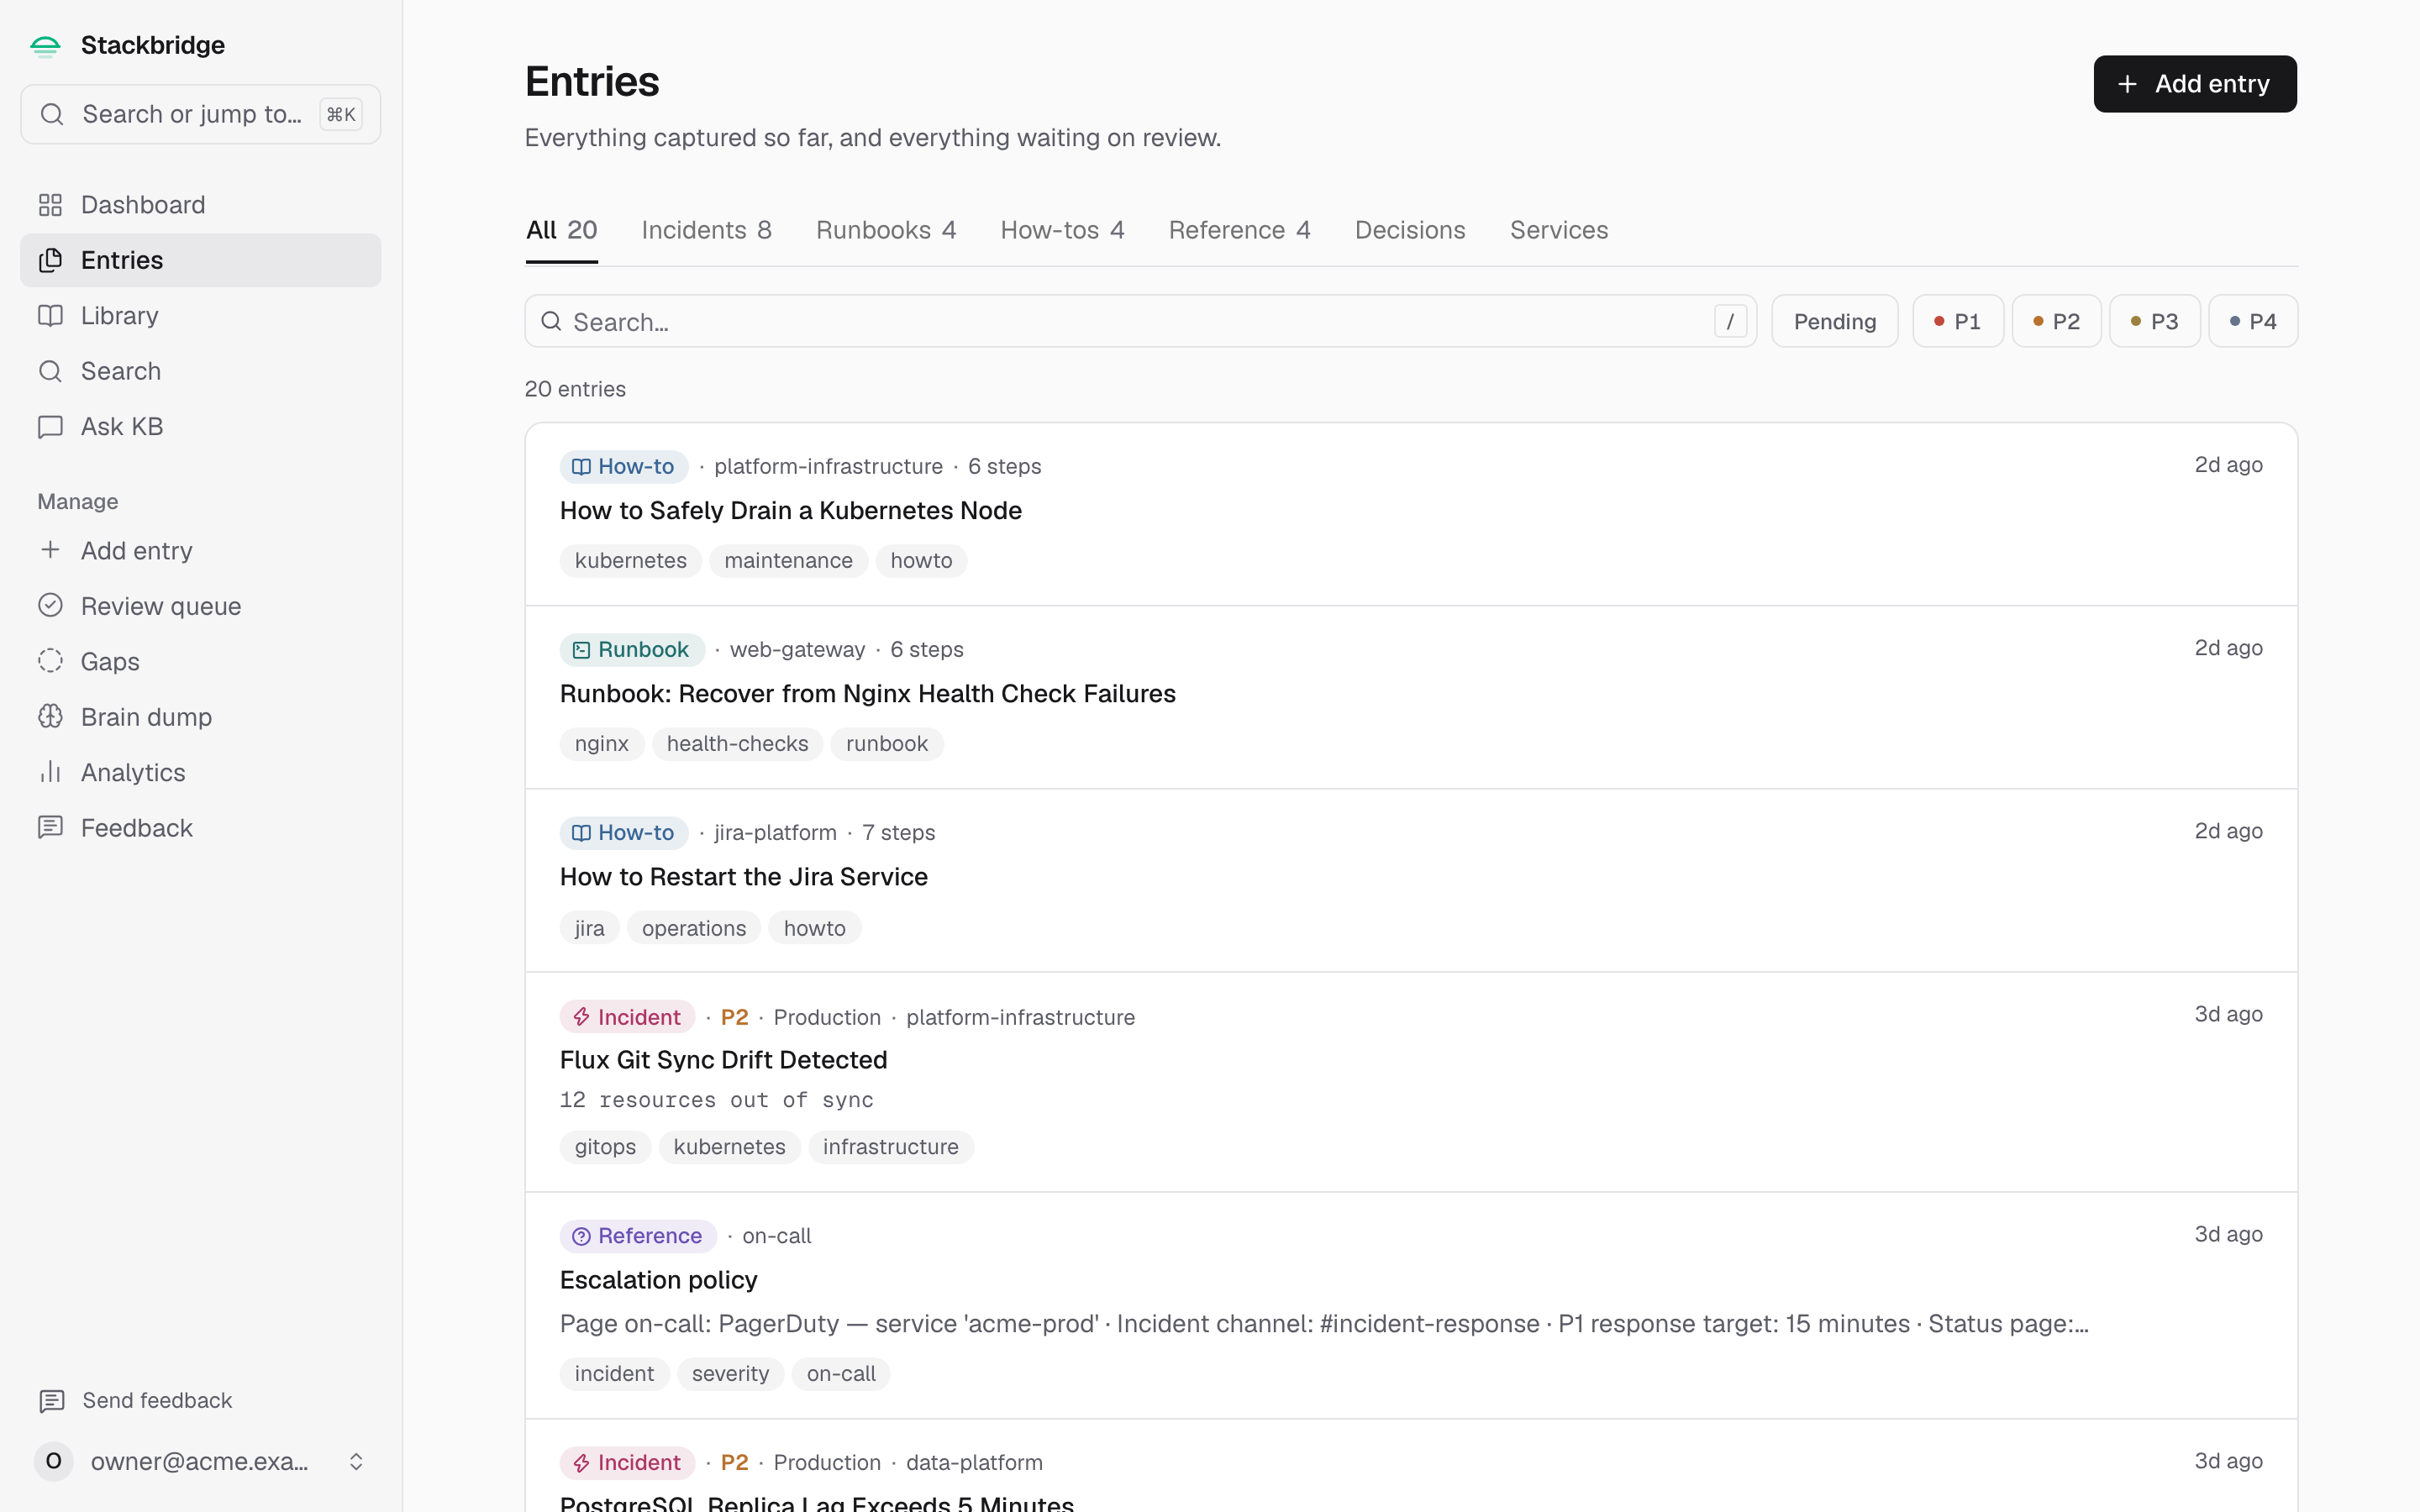
Task: Click the black Add entry button
Action: [x=2195, y=84]
